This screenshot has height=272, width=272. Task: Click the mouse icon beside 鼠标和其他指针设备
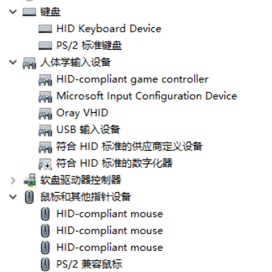(x=29, y=197)
